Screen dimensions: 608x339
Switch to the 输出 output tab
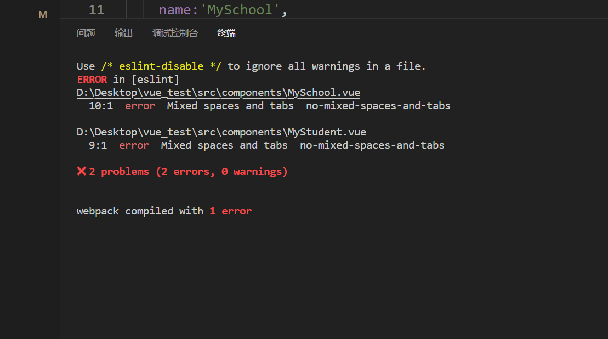(123, 33)
